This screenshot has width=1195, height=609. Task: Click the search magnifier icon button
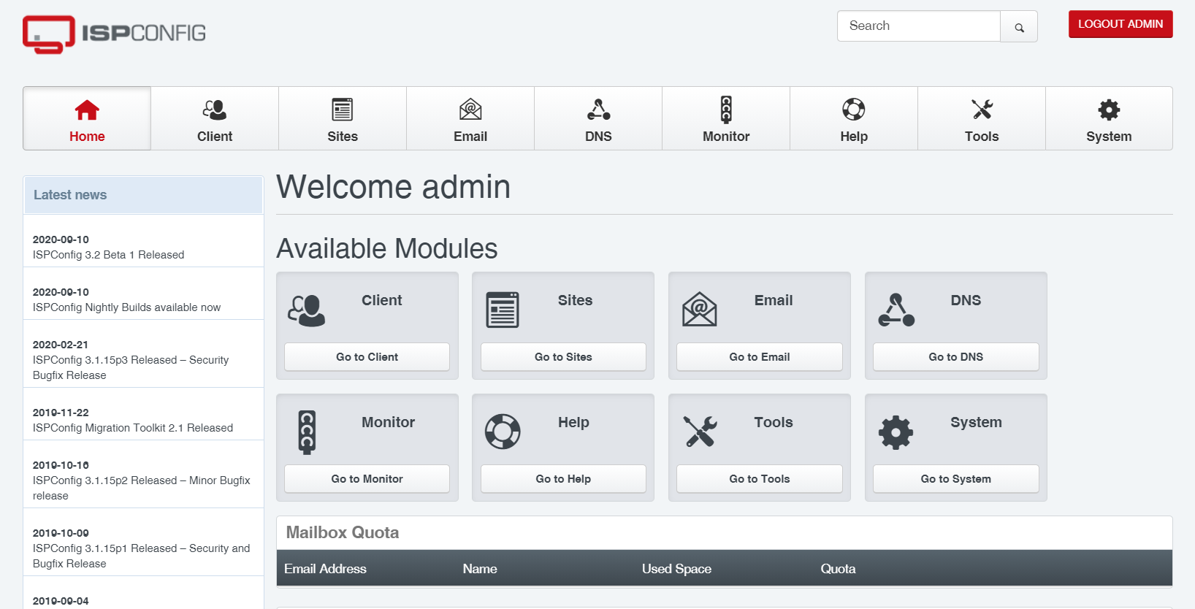click(x=1019, y=27)
